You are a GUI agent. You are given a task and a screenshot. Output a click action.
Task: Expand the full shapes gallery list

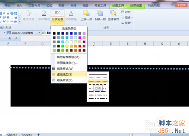click(x=20, y=21)
